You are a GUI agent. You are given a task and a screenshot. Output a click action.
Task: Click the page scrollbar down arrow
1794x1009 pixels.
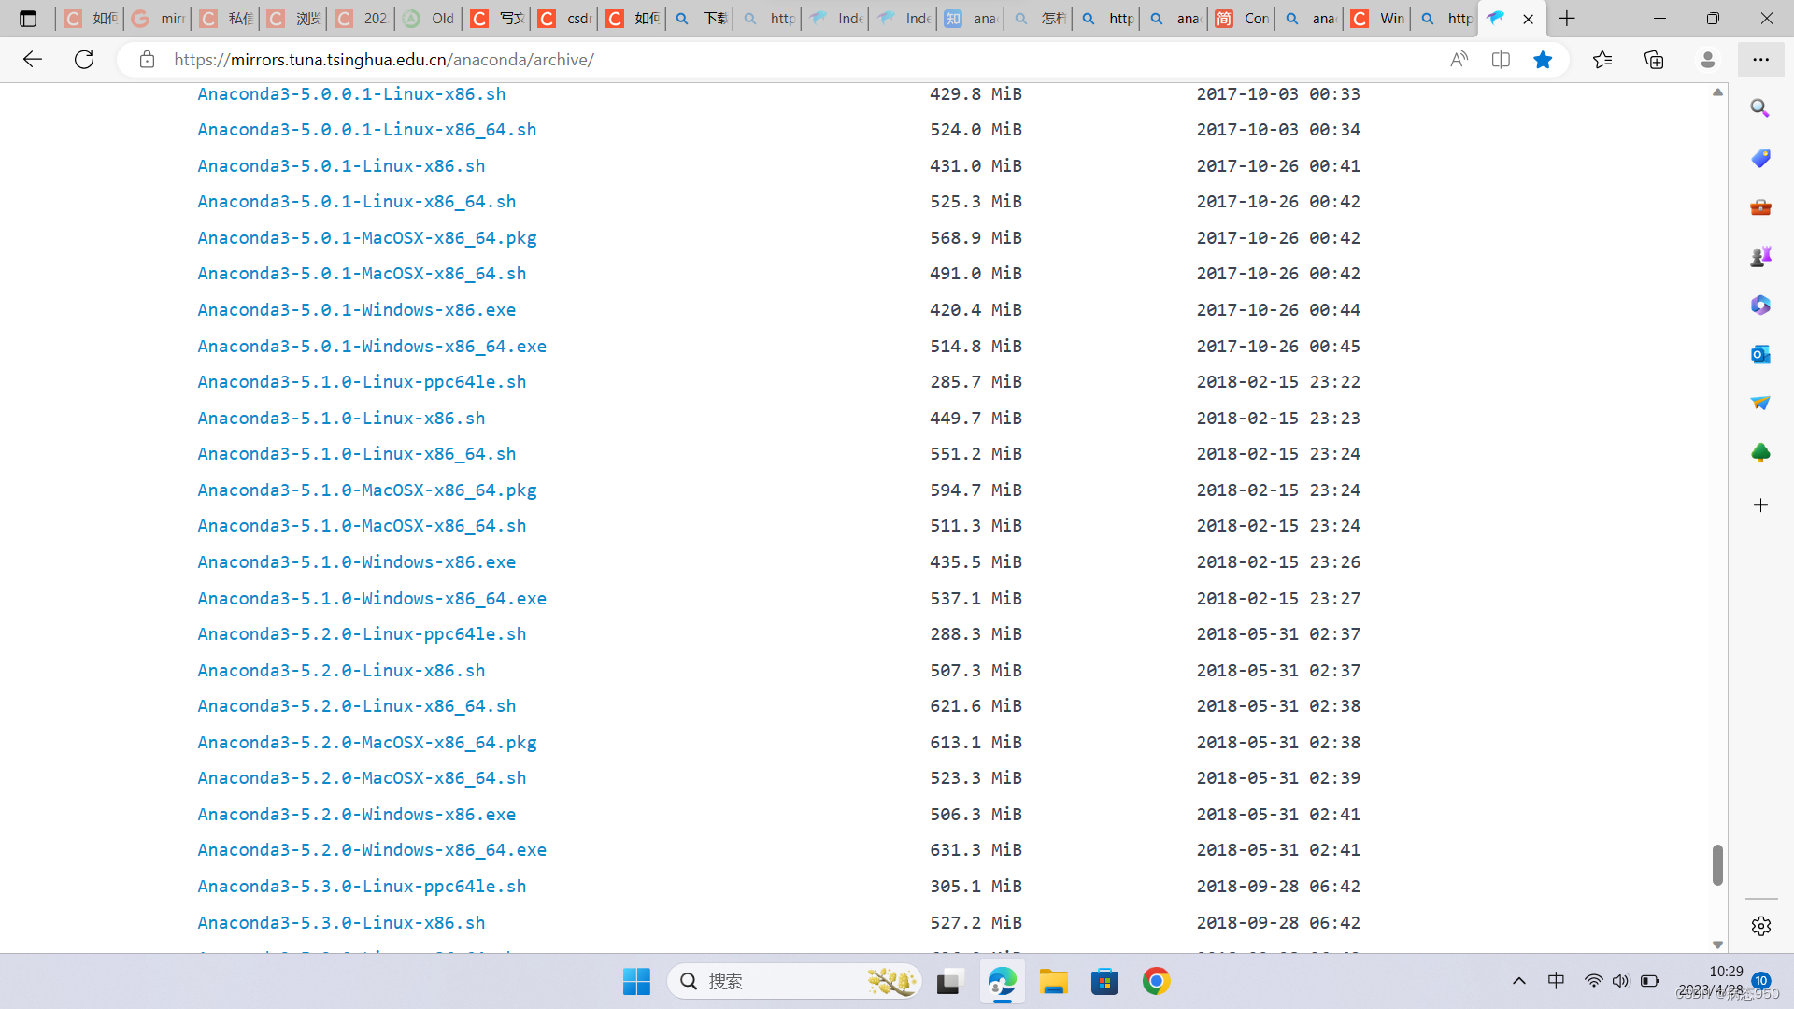1717,945
